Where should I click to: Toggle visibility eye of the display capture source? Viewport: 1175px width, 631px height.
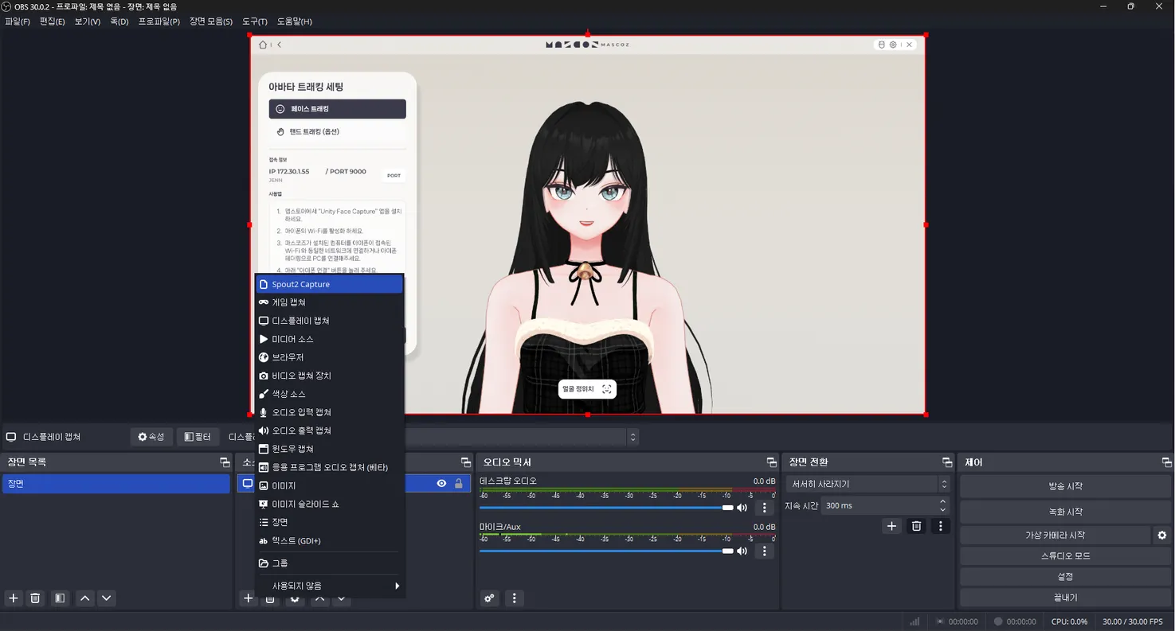pos(441,484)
